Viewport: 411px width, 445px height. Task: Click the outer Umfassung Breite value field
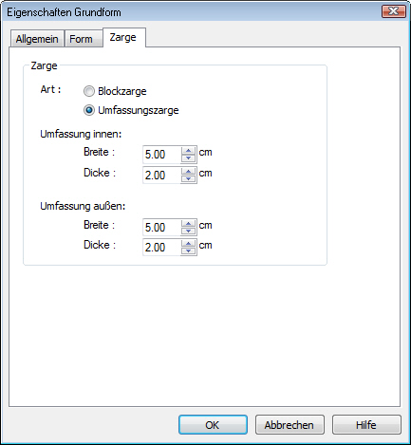click(x=162, y=228)
